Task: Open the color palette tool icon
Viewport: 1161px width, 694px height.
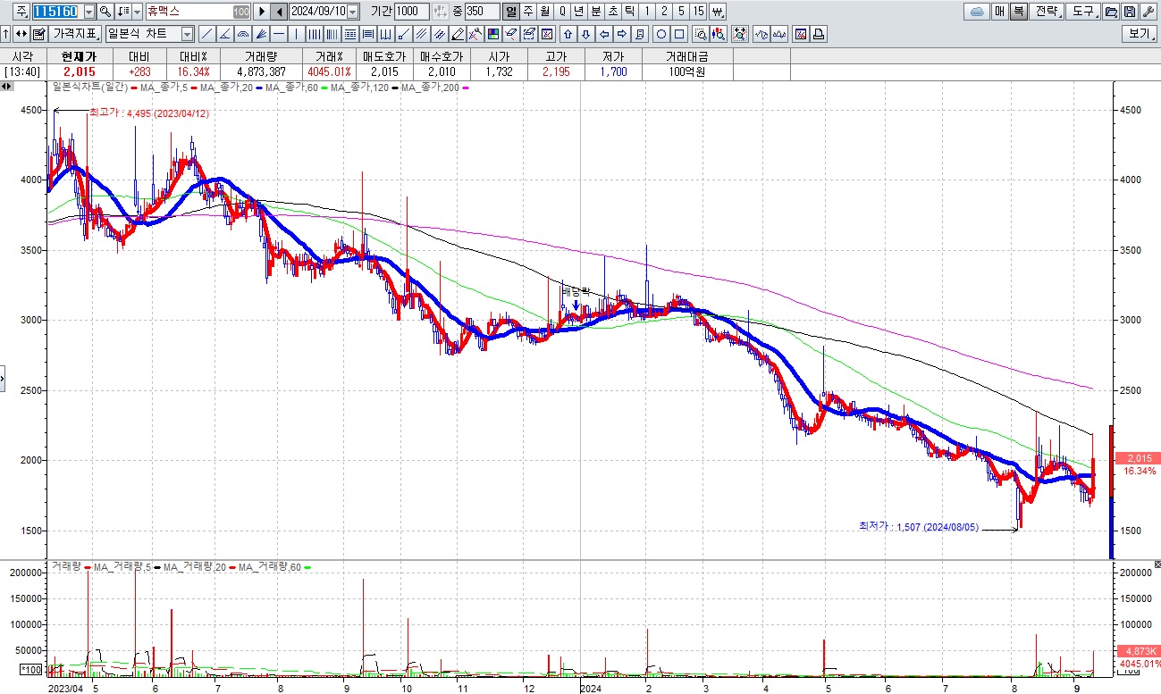Action: (492, 34)
